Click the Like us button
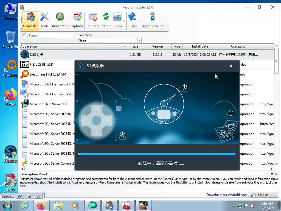The width and height of the screenshot is (281, 211). click(x=263, y=195)
